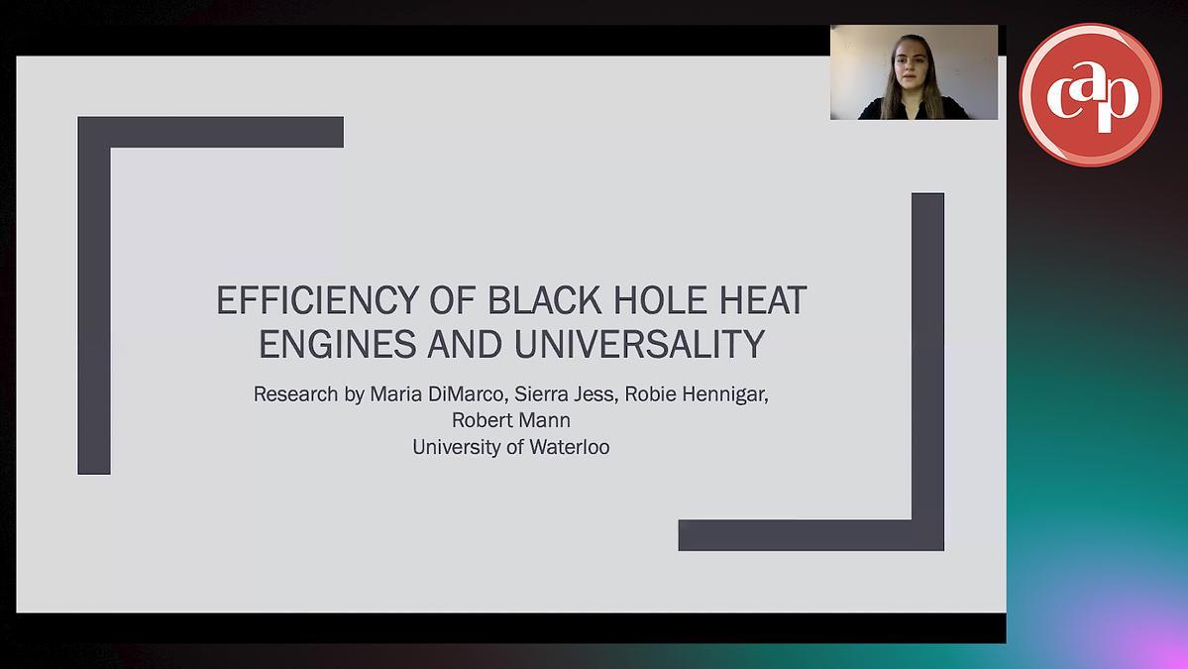
Task: Click the black bar above the slide
Action: pos(416,40)
